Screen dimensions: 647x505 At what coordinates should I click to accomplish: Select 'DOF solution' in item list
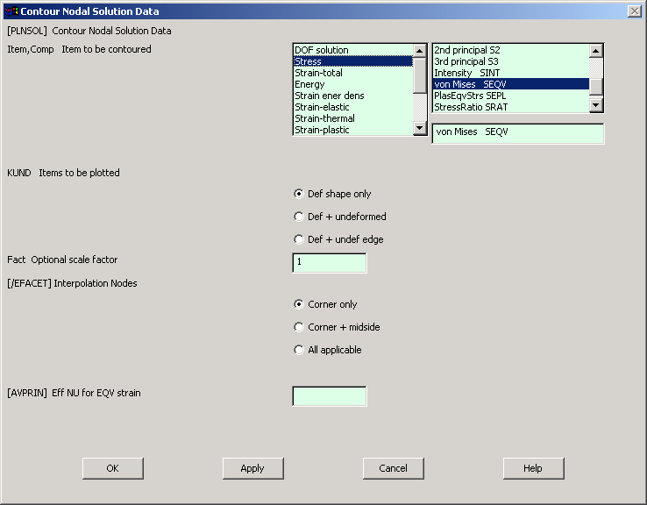[353, 50]
